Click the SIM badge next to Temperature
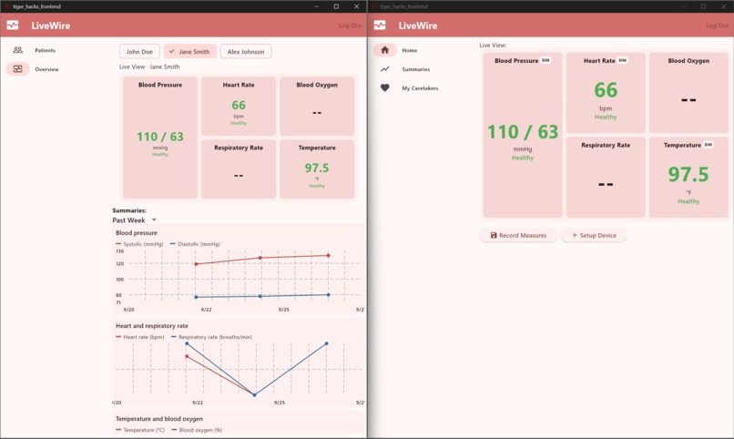The width and height of the screenshot is (734, 439). [709, 145]
